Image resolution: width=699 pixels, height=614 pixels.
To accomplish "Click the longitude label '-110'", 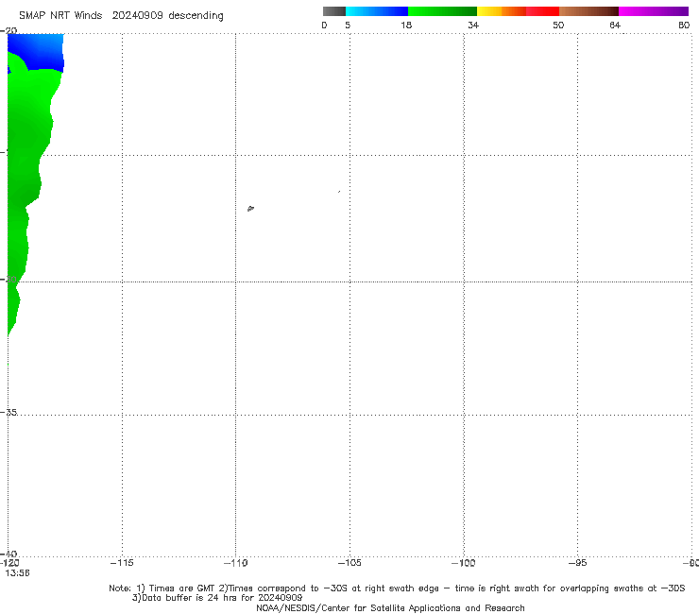I will point(235,563).
